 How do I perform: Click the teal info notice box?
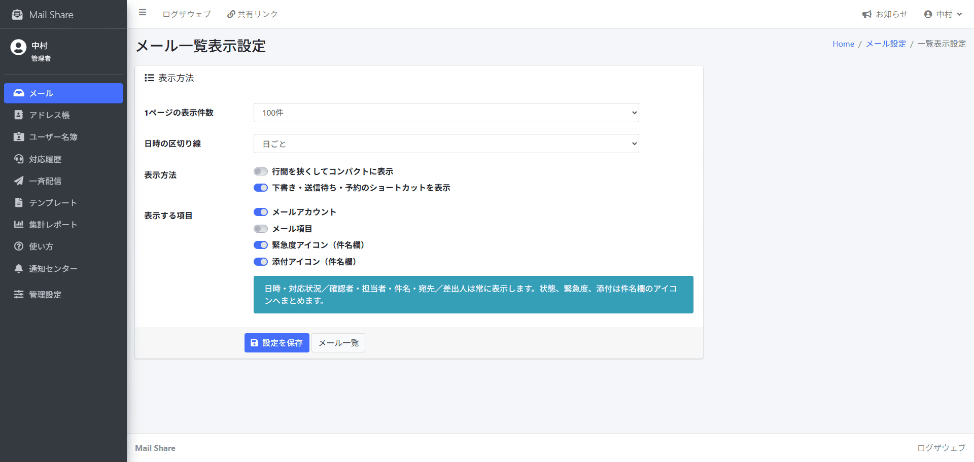(473, 295)
